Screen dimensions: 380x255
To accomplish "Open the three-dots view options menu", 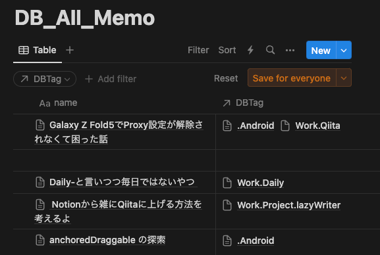I will (x=290, y=51).
